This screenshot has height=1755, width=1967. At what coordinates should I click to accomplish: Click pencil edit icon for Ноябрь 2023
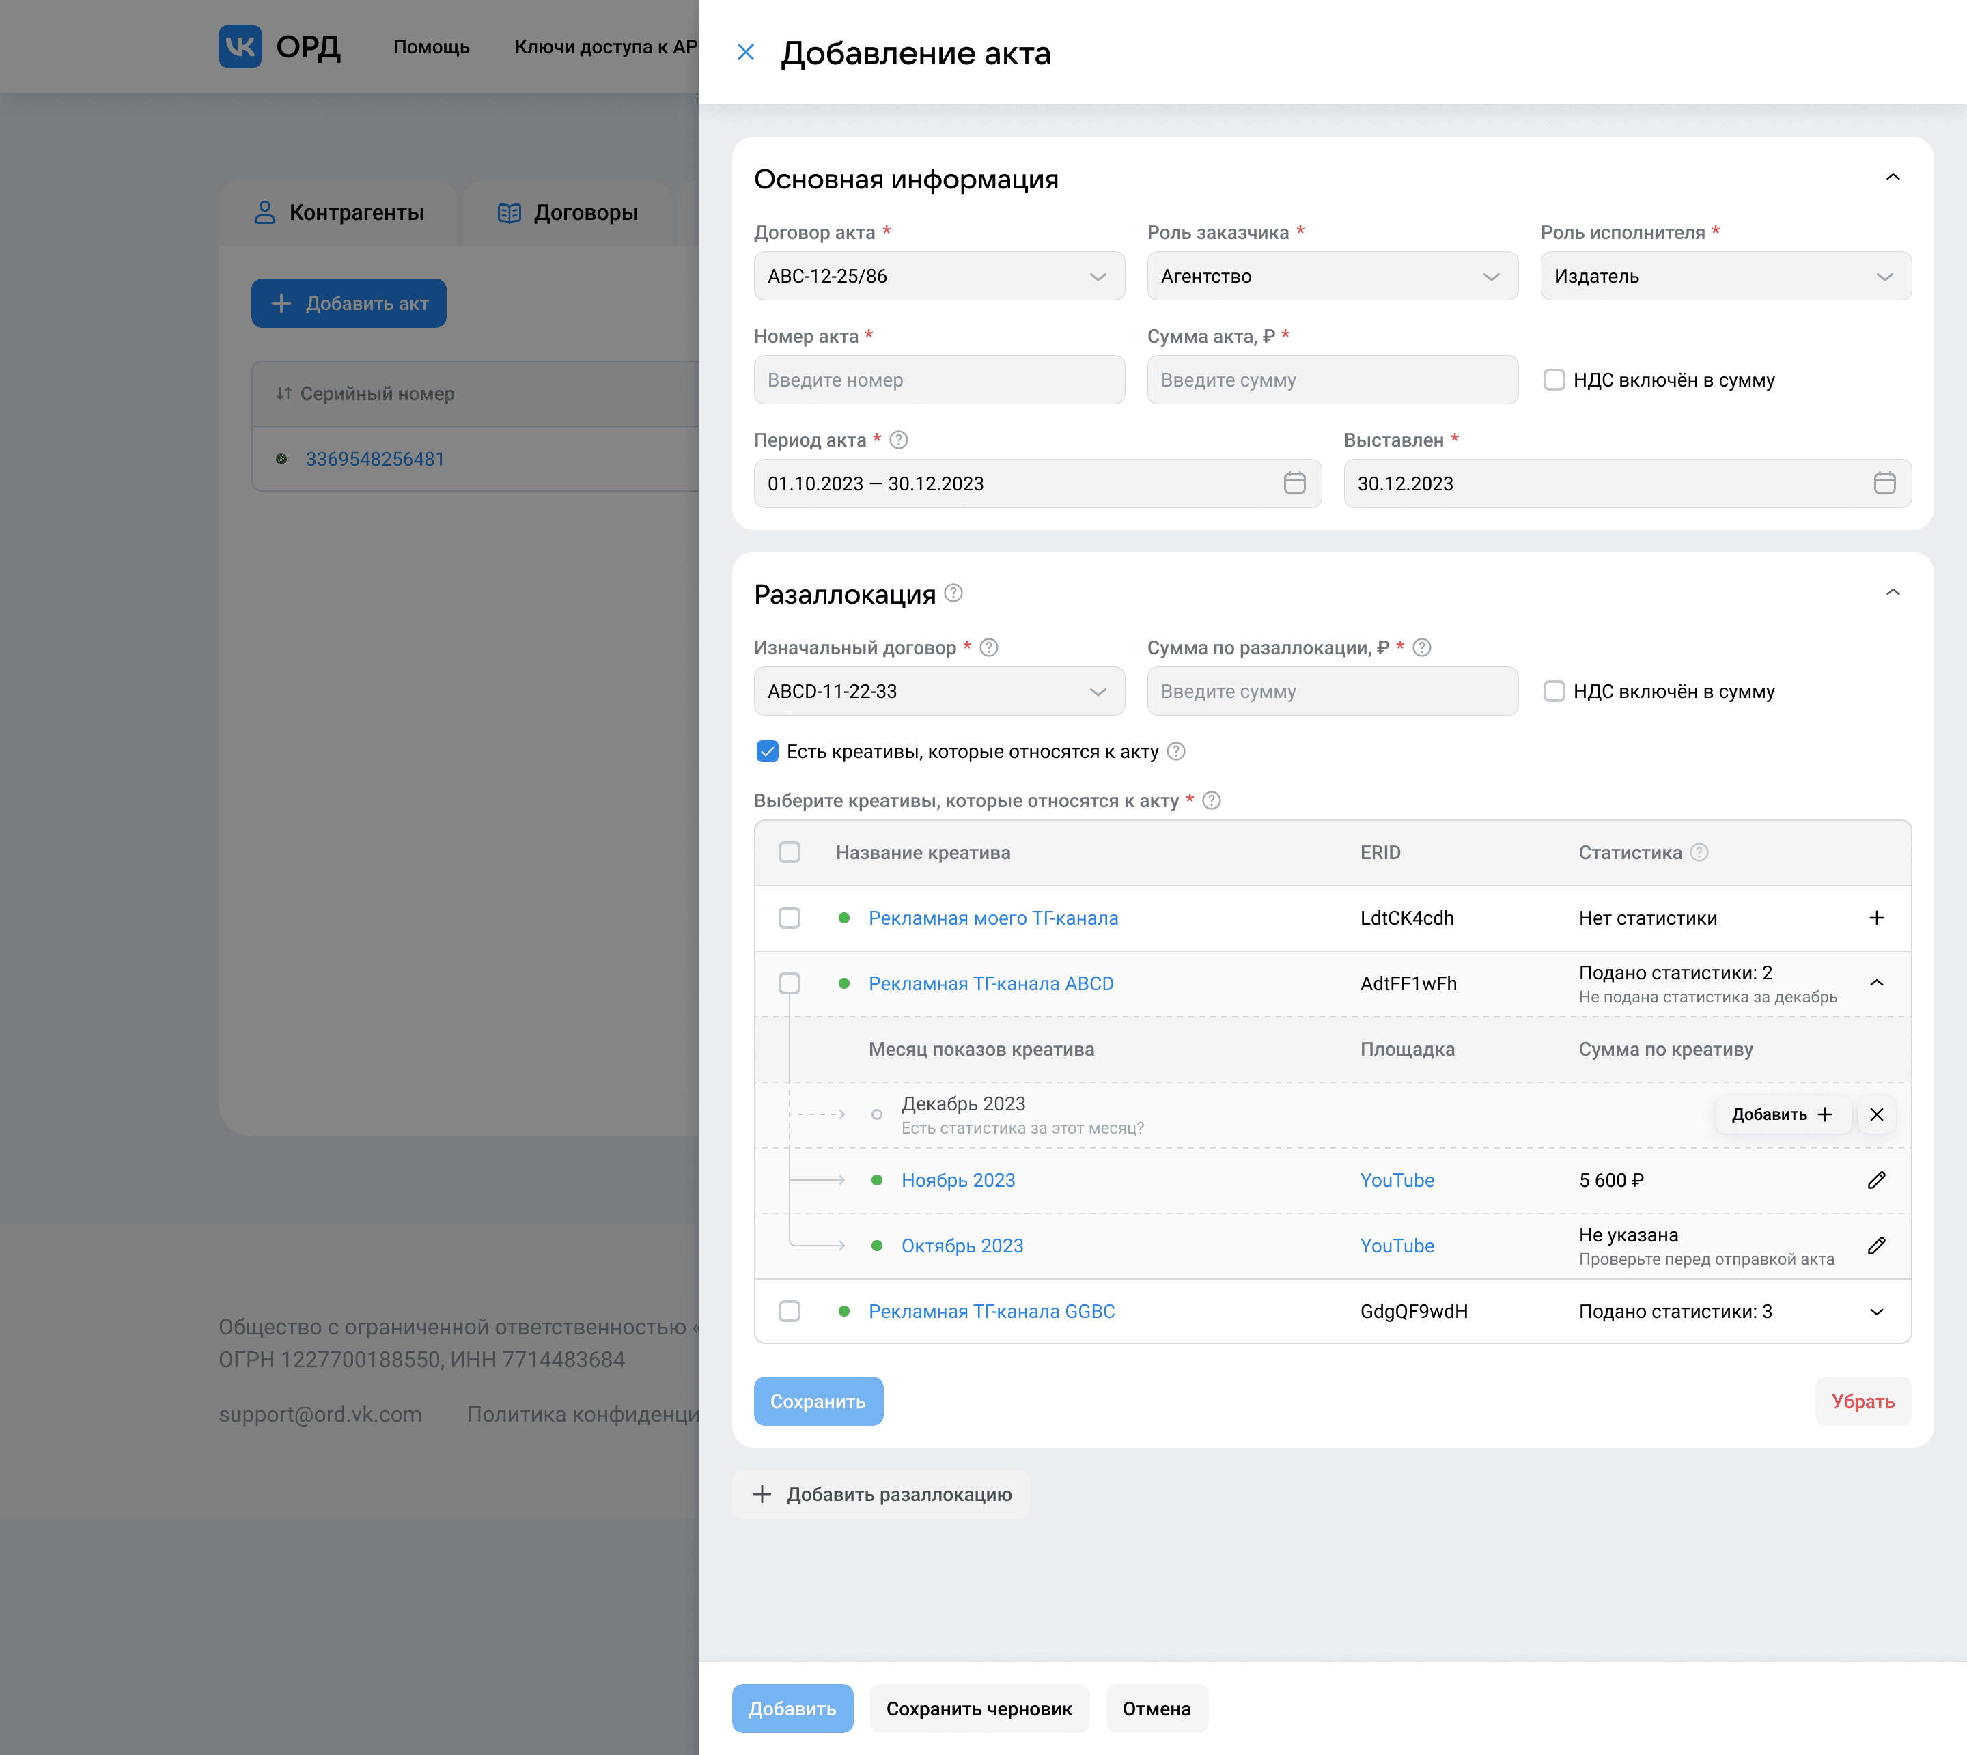[1875, 1180]
